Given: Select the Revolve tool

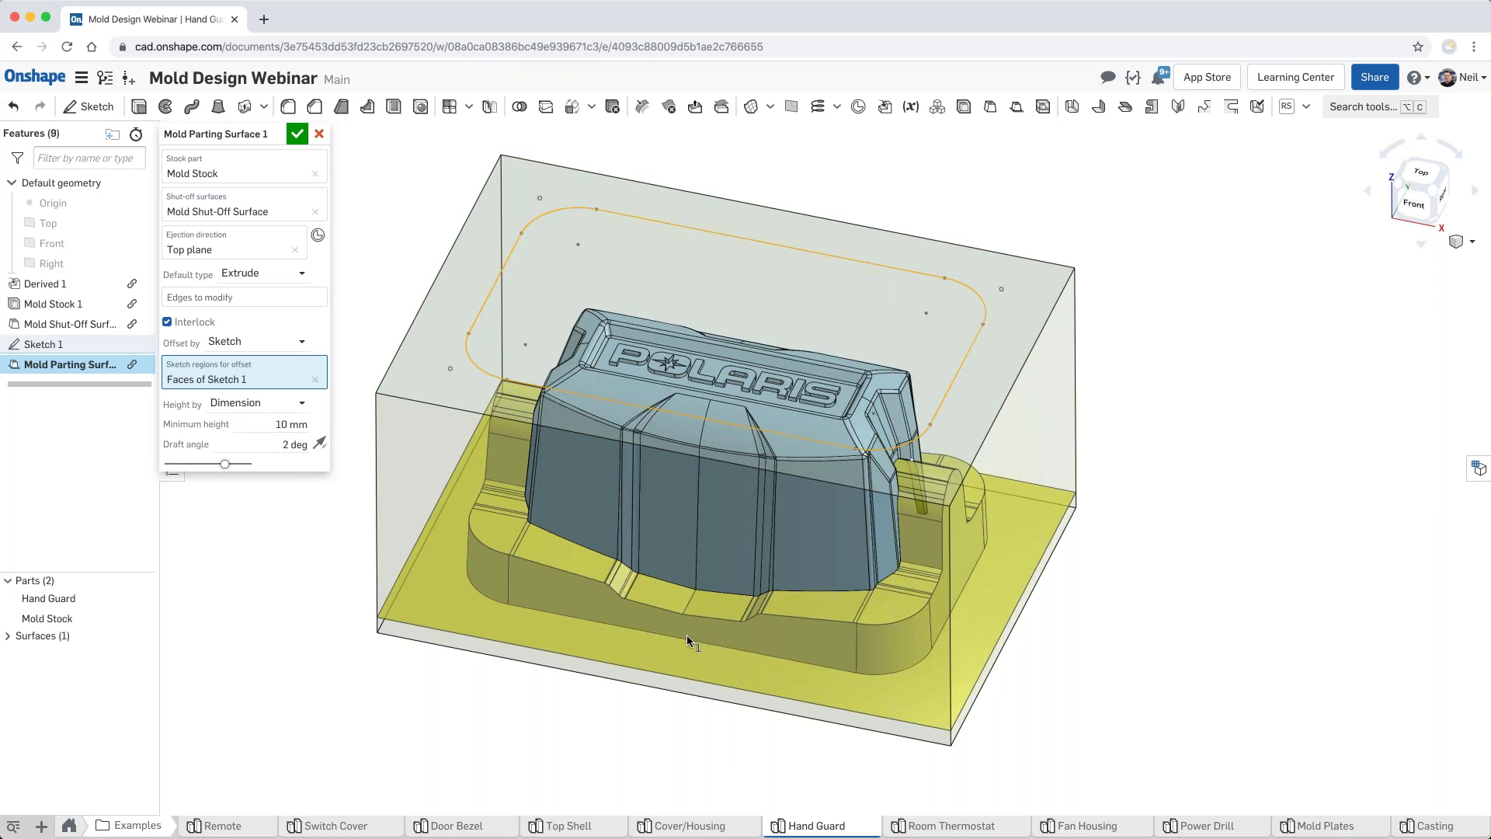Looking at the screenshot, I should 165,106.
